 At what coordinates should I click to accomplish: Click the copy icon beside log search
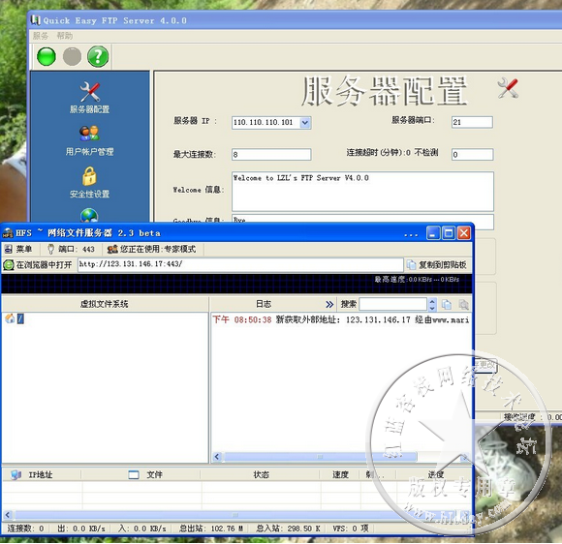pyautogui.click(x=447, y=304)
